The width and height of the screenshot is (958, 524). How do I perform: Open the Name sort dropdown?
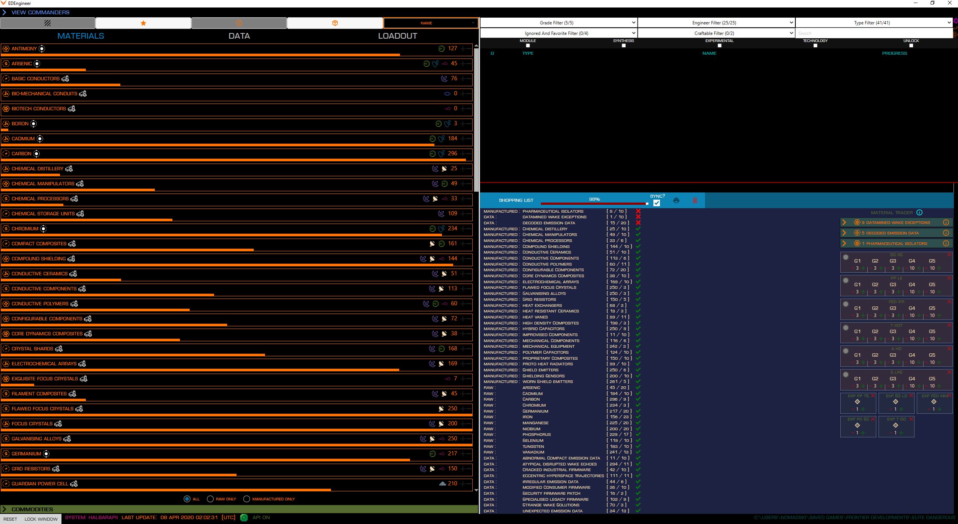(x=431, y=23)
